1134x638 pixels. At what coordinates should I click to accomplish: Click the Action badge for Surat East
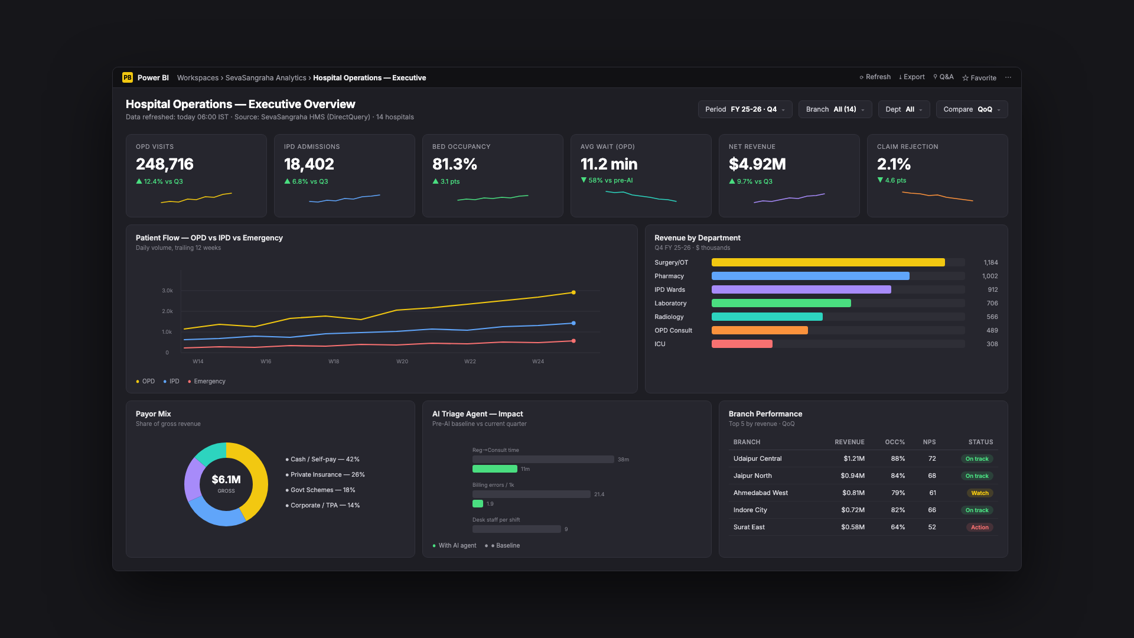pos(980,528)
